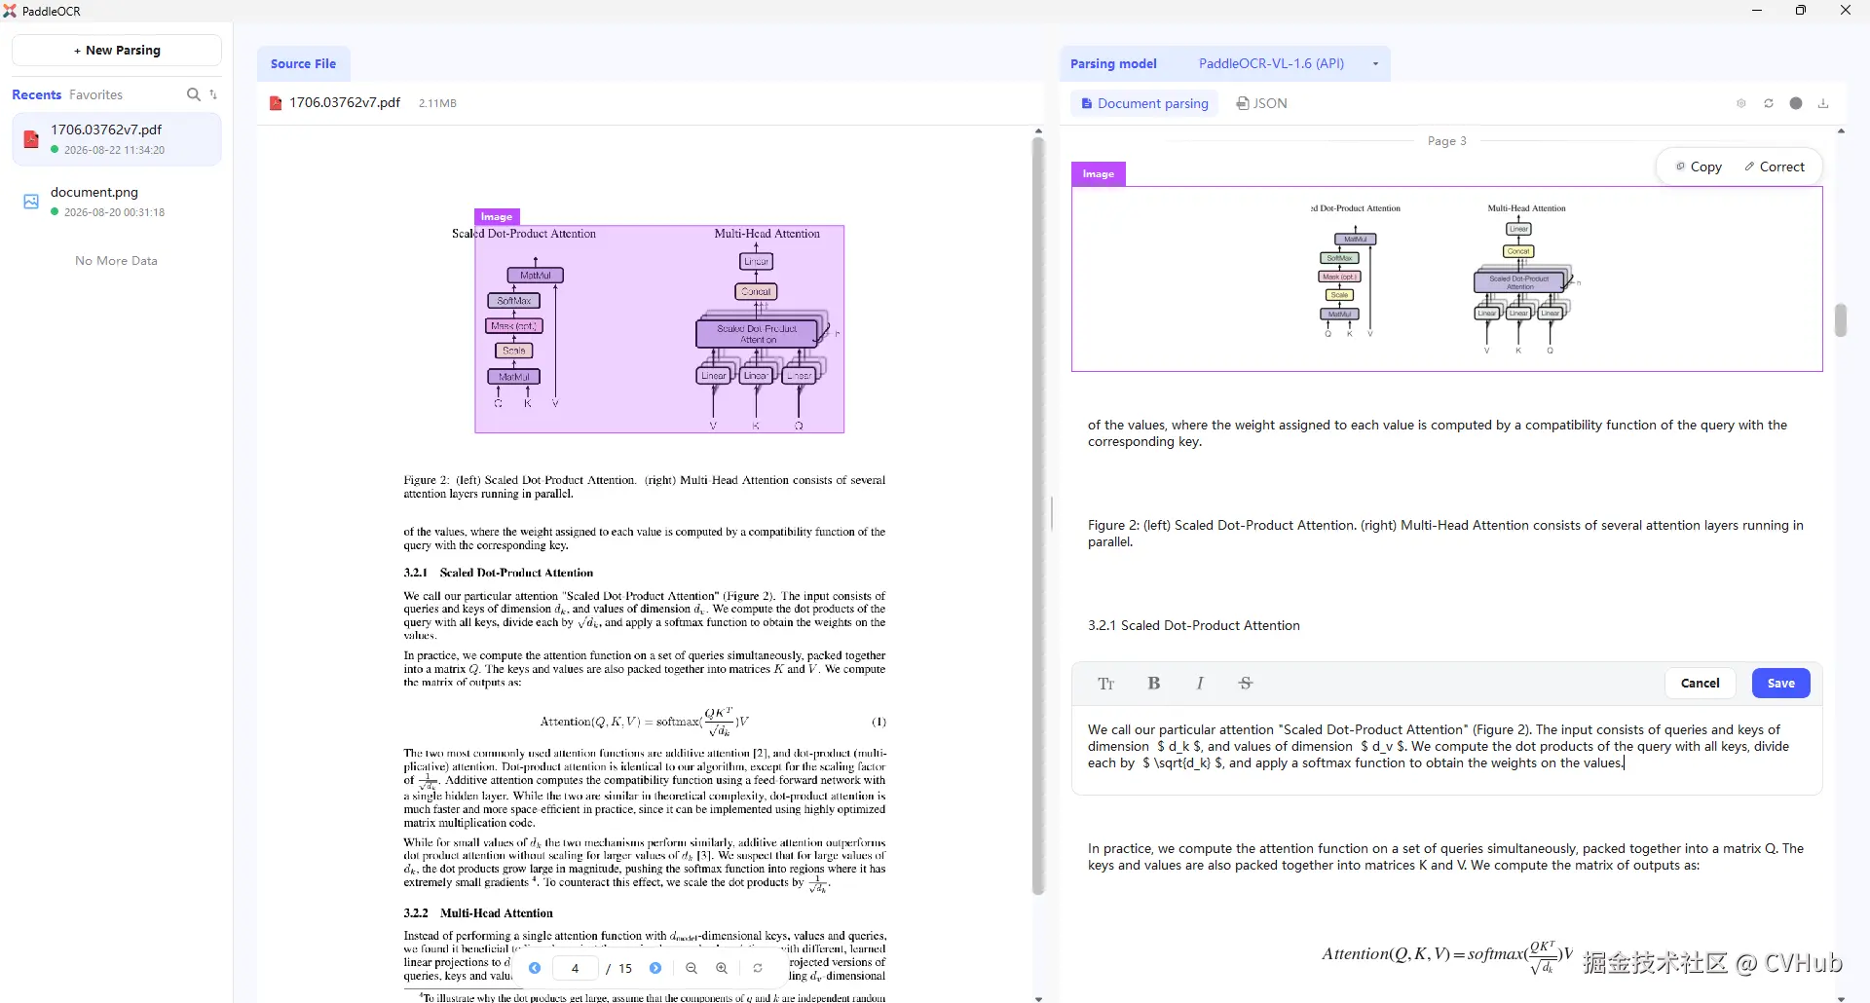Toggle strikethrough formatting in the editor
The image size is (1870, 1003).
(x=1246, y=684)
